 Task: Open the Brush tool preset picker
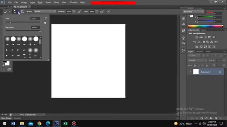[7, 12]
